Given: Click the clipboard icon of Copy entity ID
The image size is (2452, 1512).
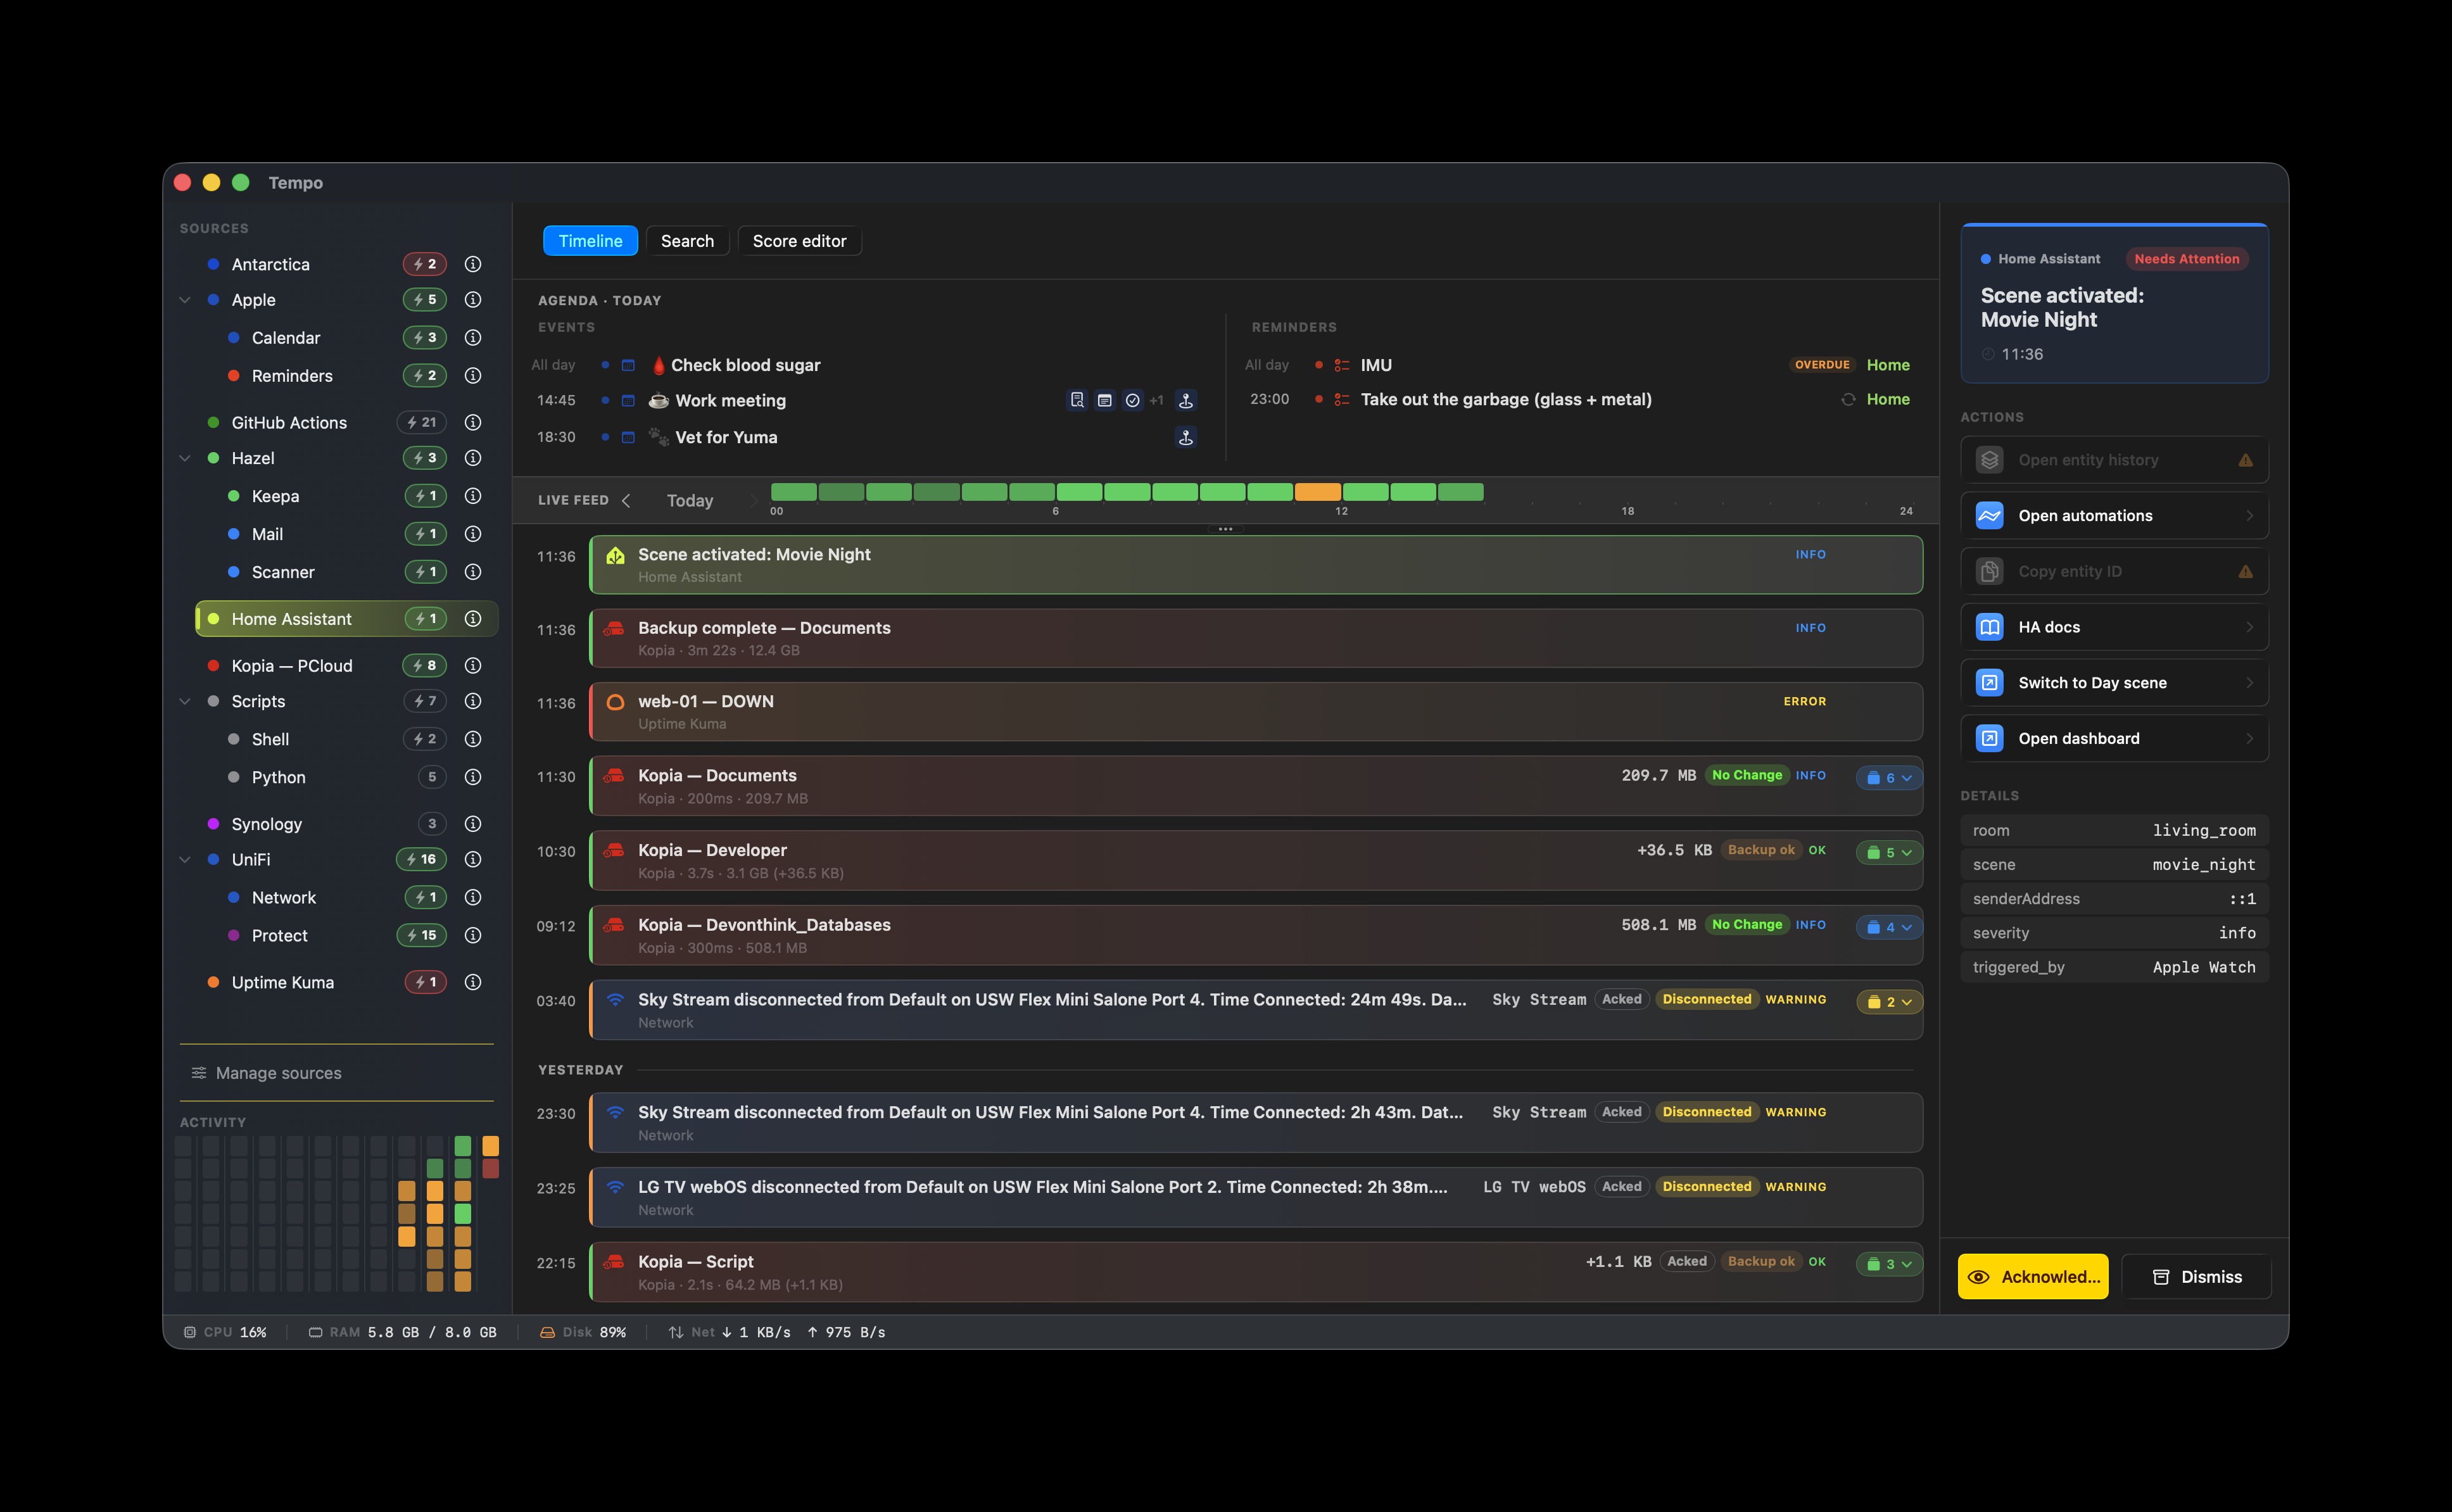Looking at the screenshot, I should (1990, 571).
